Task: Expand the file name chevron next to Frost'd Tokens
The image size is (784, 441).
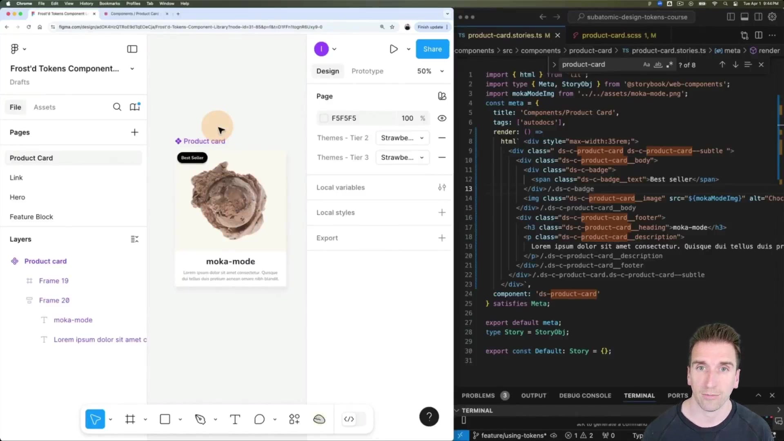Action: click(132, 69)
